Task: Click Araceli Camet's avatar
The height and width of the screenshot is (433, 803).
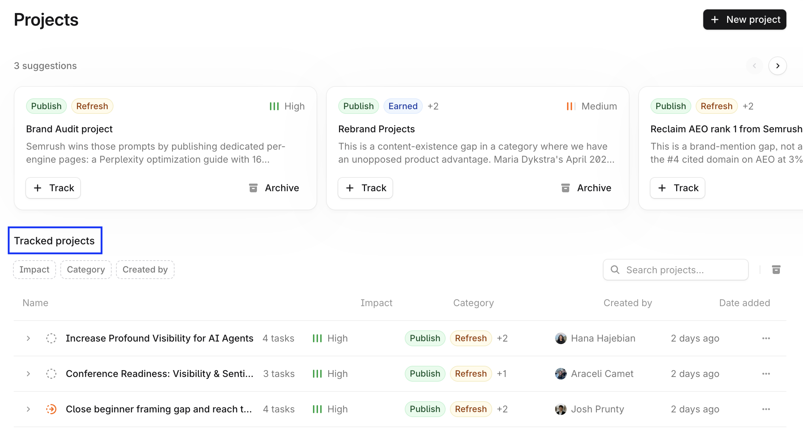Action: 561,374
